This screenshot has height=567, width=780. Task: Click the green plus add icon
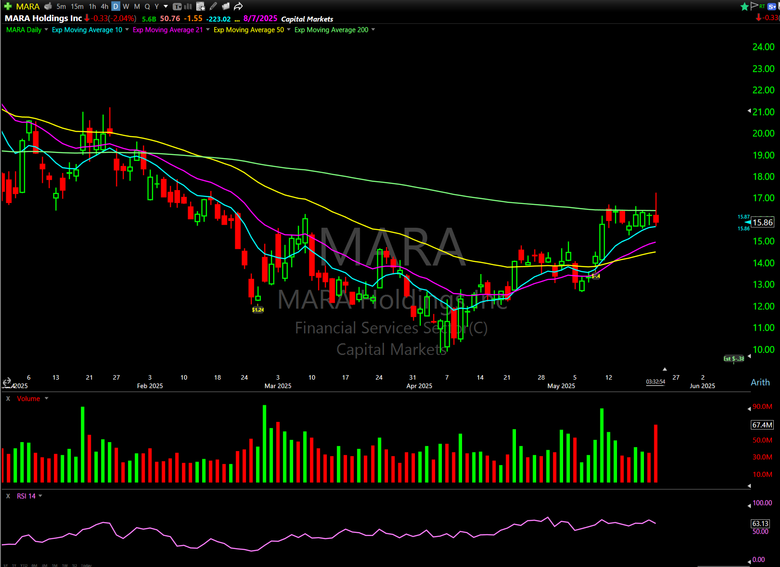point(8,6)
